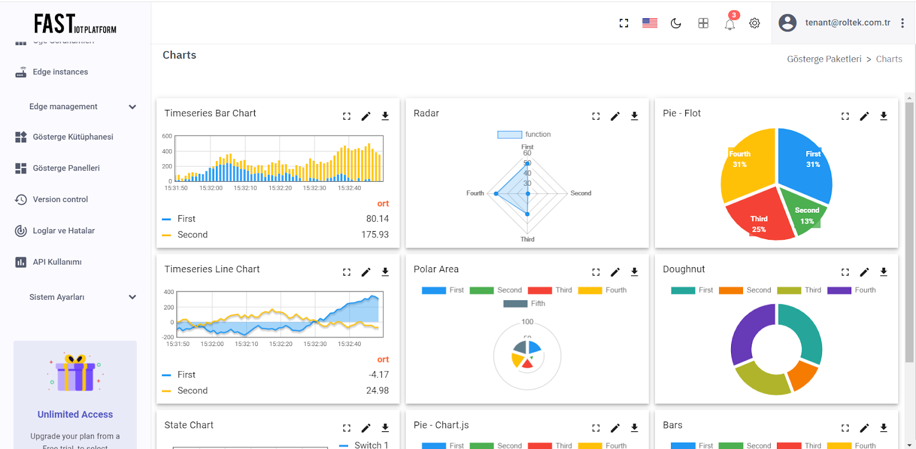This screenshot has height=449, width=916.
Task: Click the dashboard vertical scrollbar
Action: click(909, 232)
